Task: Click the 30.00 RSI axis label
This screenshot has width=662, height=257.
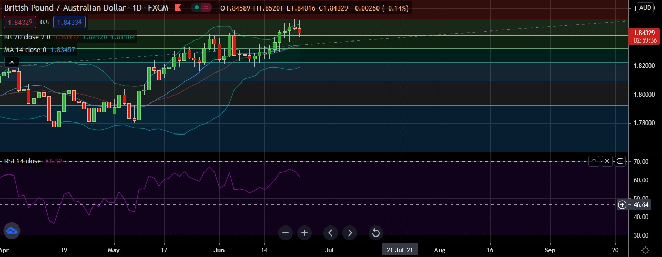Action: click(642, 235)
